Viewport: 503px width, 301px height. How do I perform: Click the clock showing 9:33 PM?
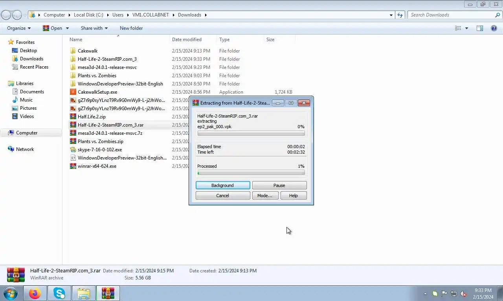[x=483, y=290]
